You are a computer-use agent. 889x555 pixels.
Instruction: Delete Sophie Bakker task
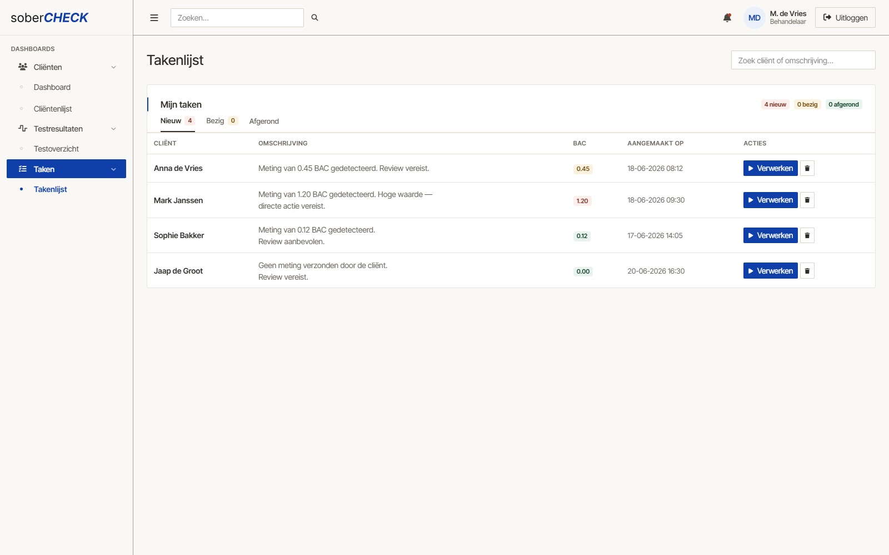pos(807,235)
